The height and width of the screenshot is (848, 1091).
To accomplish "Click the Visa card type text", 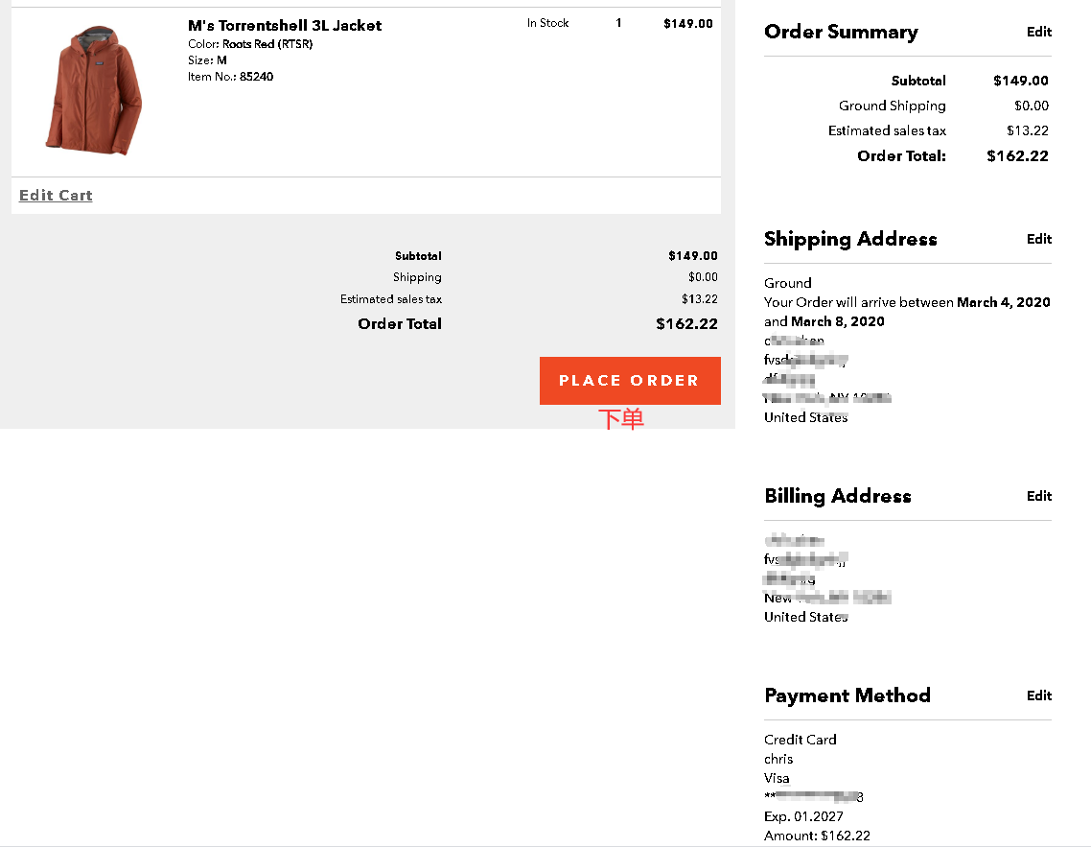I will [x=777, y=778].
